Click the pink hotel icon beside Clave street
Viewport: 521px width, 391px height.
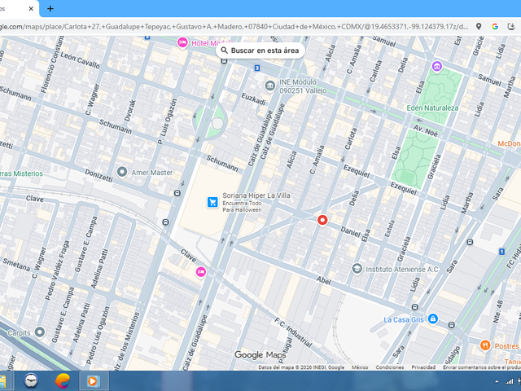[x=200, y=272]
